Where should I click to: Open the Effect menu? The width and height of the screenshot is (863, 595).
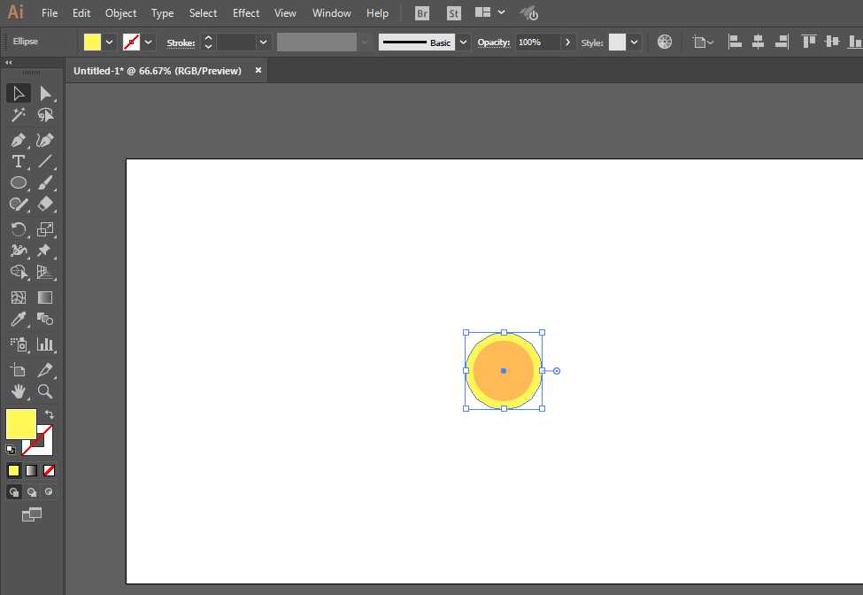(x=246, y=13)
